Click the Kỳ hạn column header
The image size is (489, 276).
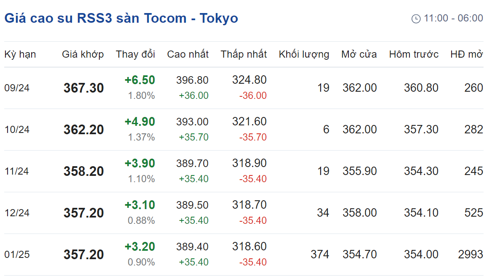pos(20,54)
